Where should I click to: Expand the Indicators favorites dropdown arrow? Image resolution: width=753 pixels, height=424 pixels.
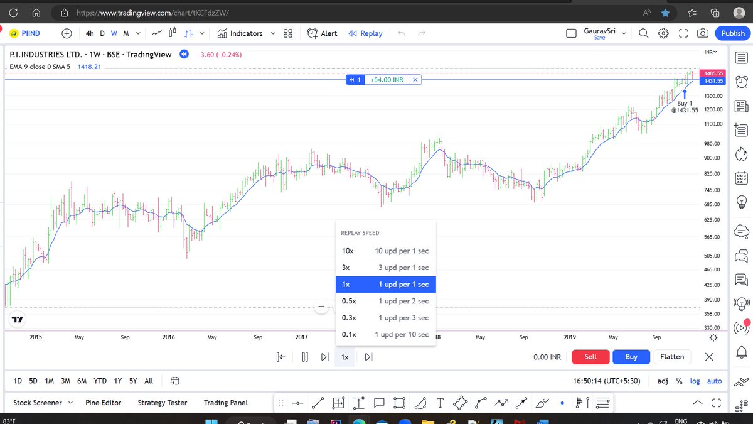(x=273, y=33)
